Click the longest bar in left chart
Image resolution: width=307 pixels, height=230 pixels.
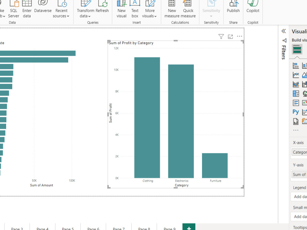(38, 53)
